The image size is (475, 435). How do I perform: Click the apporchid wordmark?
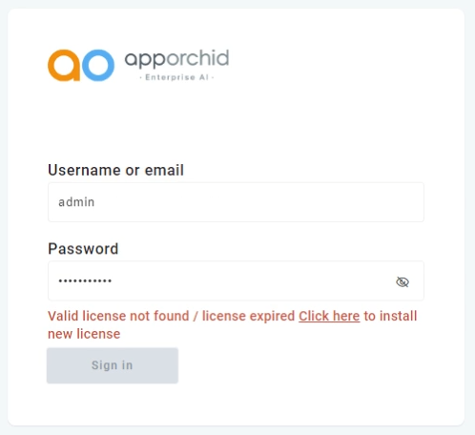pos(176,59)
